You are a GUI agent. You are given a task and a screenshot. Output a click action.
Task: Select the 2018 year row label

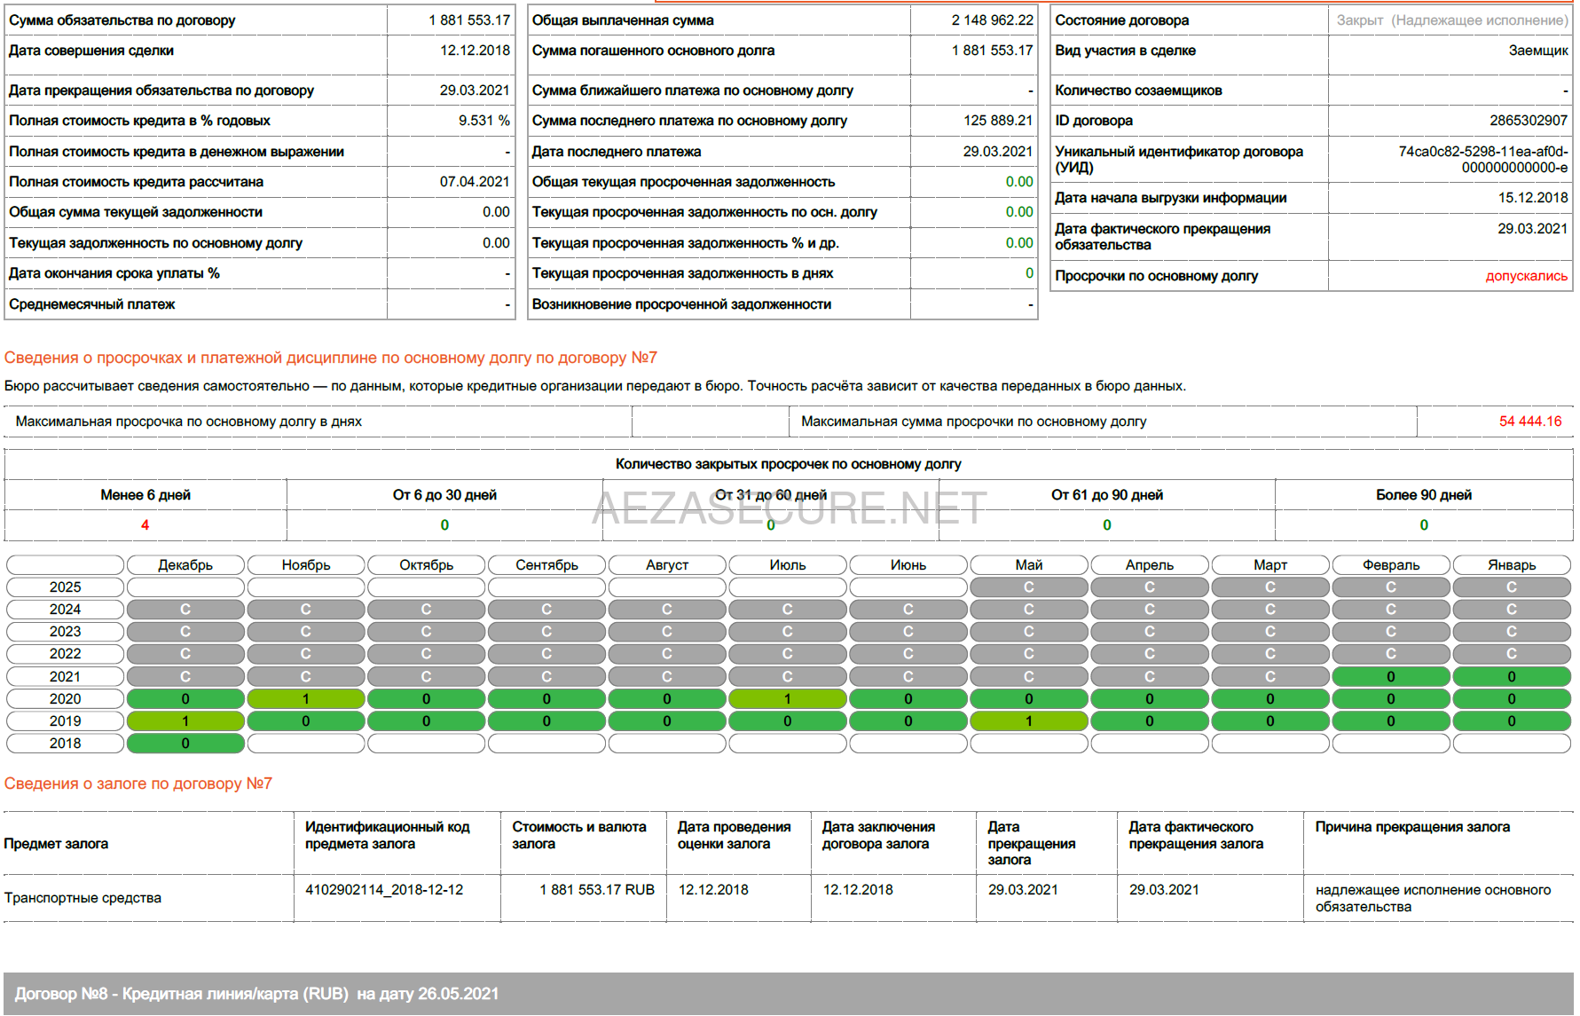click(65, 744)
